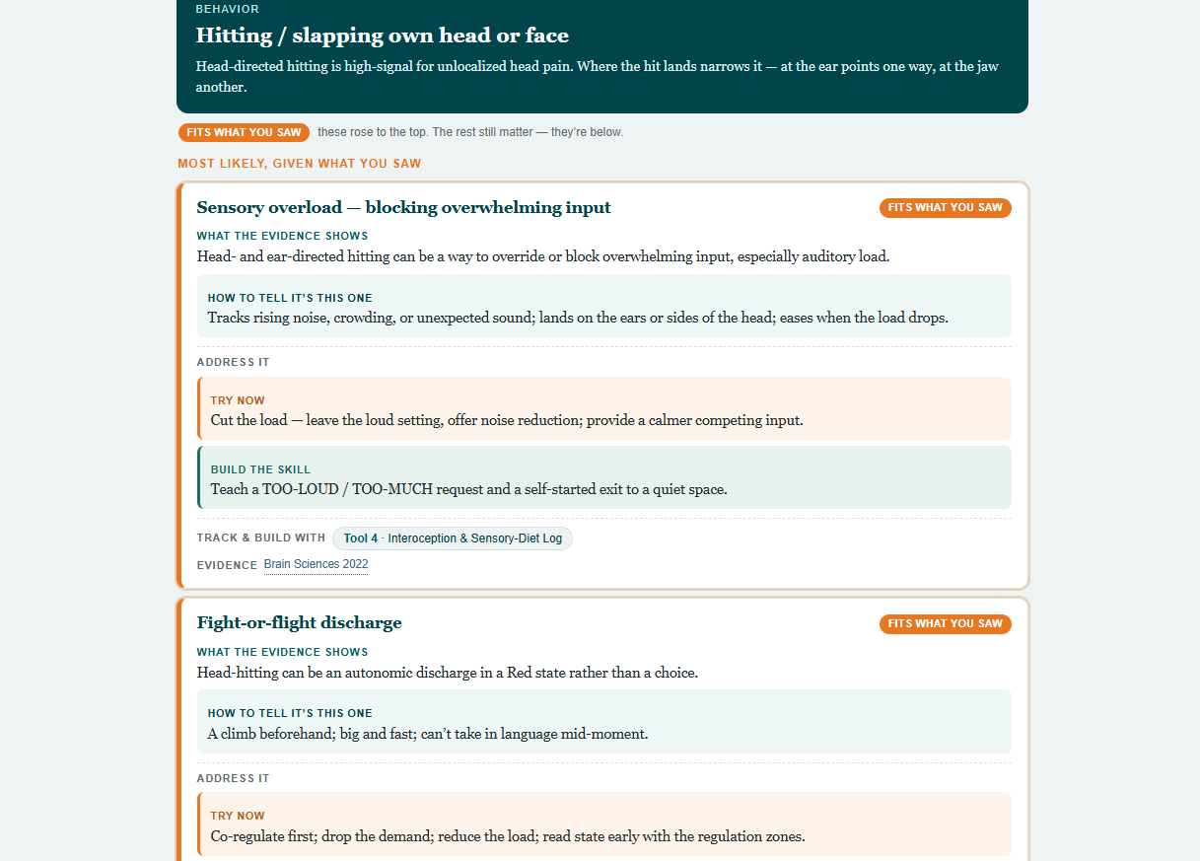Select the Sensory overload card heading
Screen dimensions: 1200x861
tap(403, 207)
